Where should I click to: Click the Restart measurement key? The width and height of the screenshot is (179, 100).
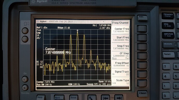(x=168, y=55)
